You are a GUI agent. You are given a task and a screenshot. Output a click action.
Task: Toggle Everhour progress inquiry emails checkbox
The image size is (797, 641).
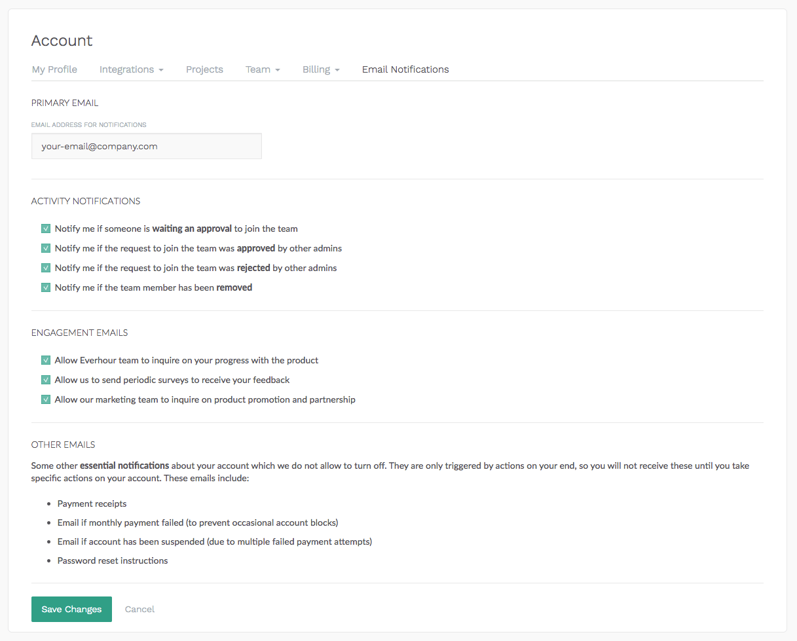[46, 360]
